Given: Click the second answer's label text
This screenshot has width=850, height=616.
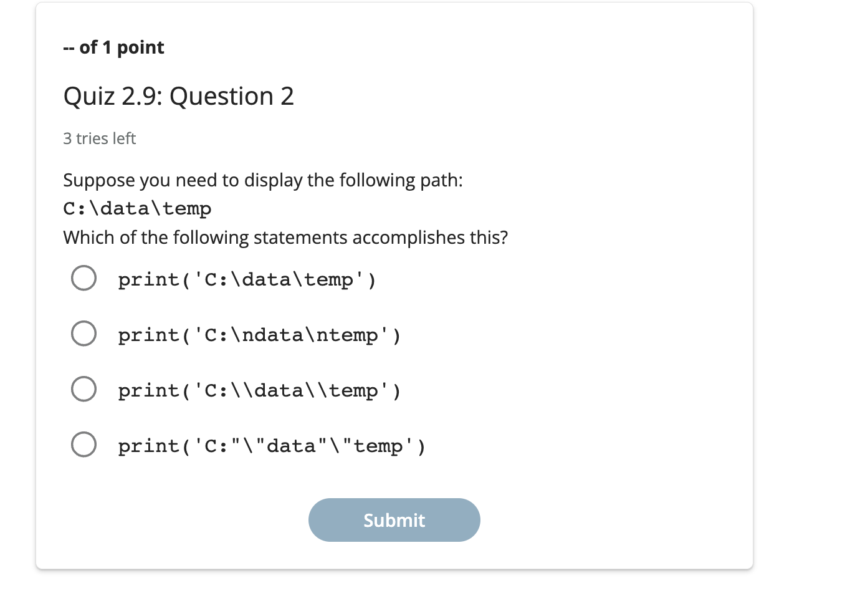Looking at the screenshot, I should click(259, 335).
